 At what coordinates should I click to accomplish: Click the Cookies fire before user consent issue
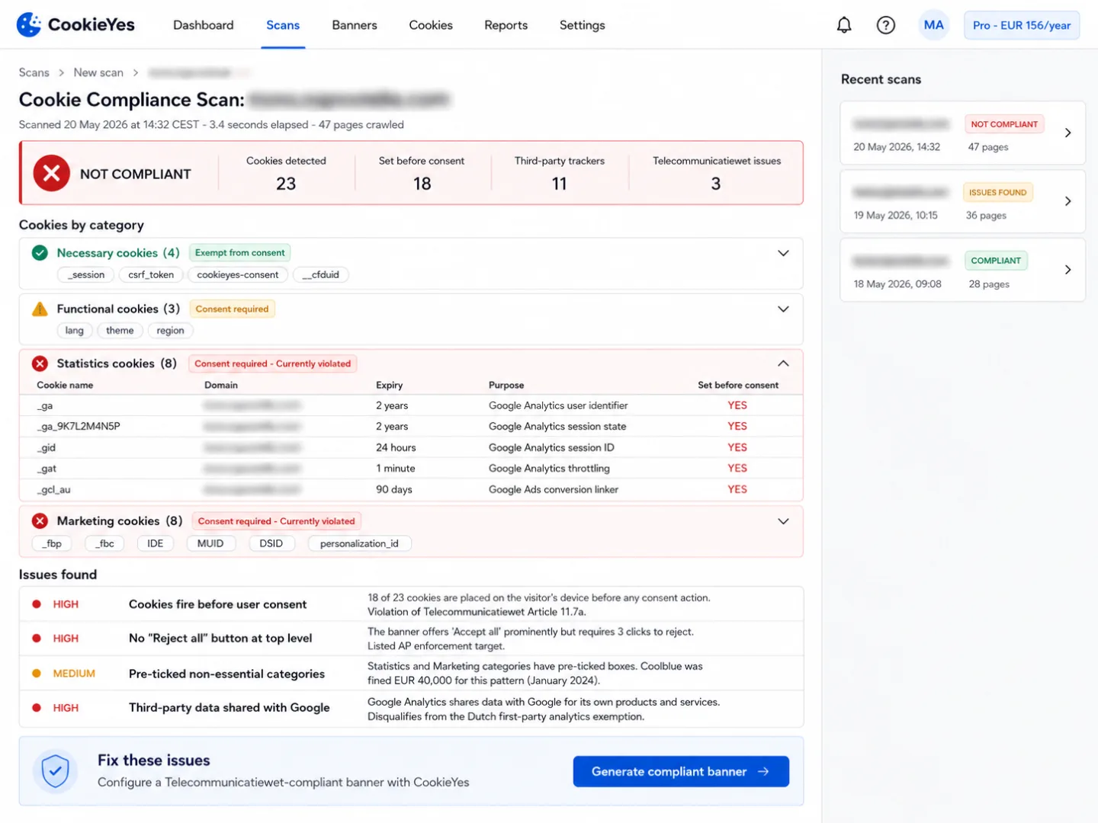coord(217,604)
